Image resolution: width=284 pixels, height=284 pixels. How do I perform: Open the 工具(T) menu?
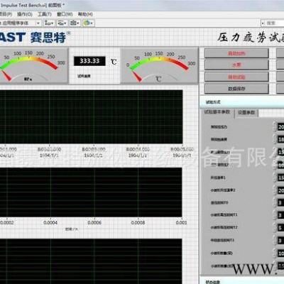[45, 14]
